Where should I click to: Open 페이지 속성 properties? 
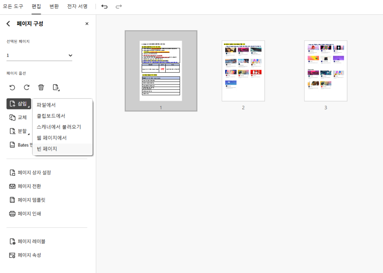[25, 255]
